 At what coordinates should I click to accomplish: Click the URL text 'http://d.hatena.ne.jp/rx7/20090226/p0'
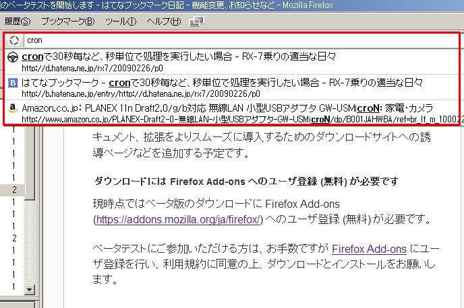click(92, 68)
